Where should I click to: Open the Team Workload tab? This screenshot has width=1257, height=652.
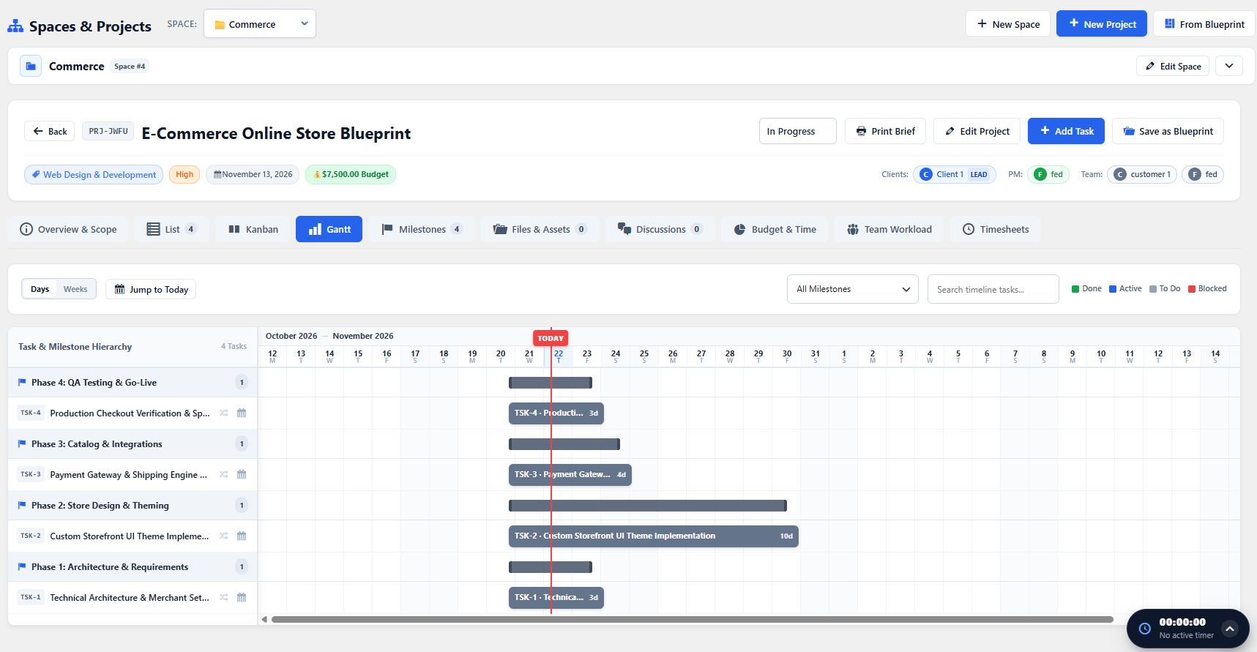(x=889, y=229)
